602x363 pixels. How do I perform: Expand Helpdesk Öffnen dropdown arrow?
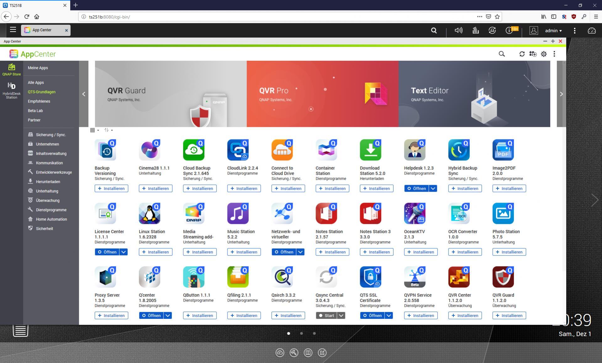433,189
